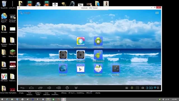This screenshot has width=179, height=101.
Task: Open the eHomeMediaCenter app
Action: point(81,41)
